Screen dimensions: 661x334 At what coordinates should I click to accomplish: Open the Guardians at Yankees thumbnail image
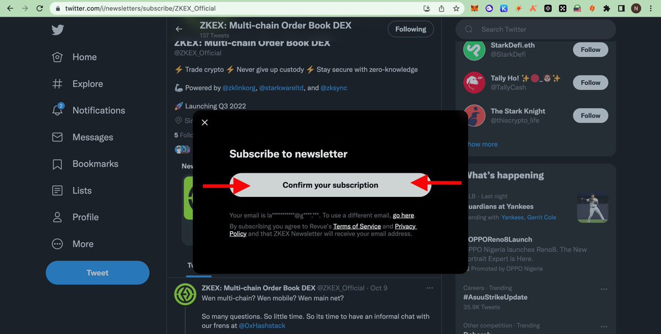click(592, 207)
